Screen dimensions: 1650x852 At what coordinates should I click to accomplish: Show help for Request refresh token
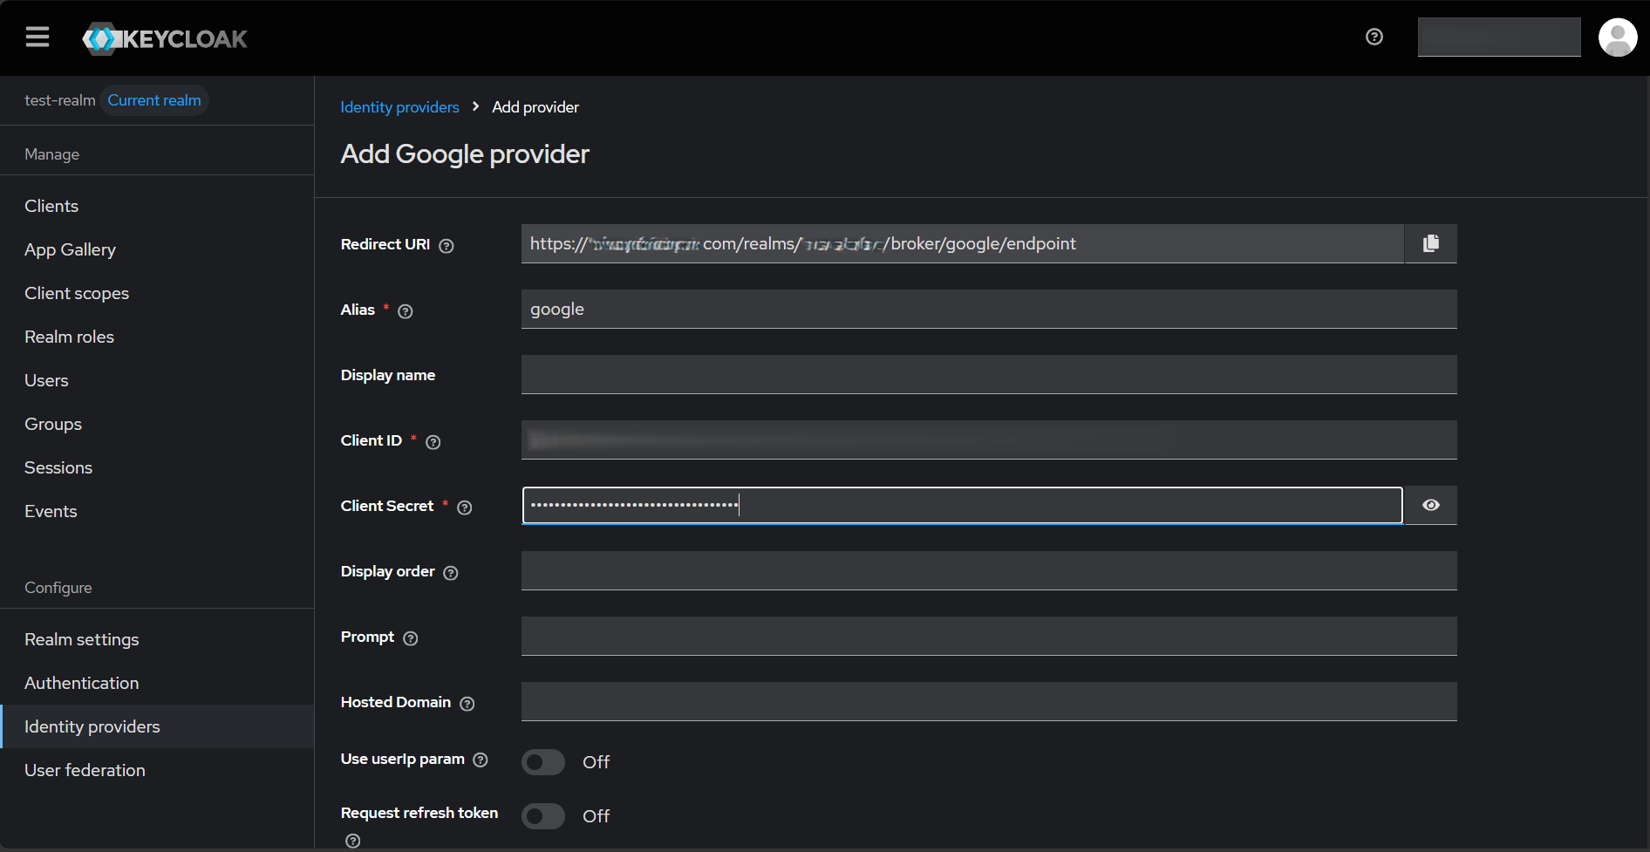[352, 841]
